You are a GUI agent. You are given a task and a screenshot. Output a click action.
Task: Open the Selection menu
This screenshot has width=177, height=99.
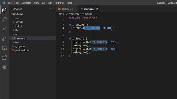pos(26,3)
